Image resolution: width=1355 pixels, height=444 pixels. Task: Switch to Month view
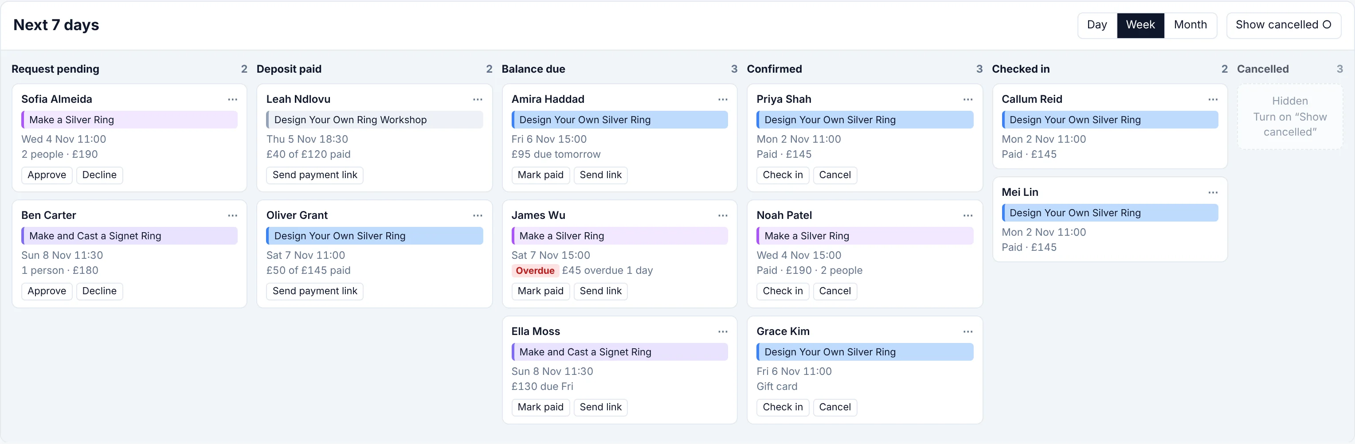tap(1191, 25)
